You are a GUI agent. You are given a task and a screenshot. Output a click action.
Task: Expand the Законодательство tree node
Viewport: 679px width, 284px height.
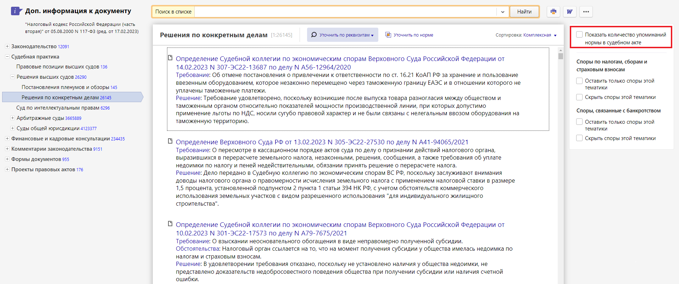point(7,46)
